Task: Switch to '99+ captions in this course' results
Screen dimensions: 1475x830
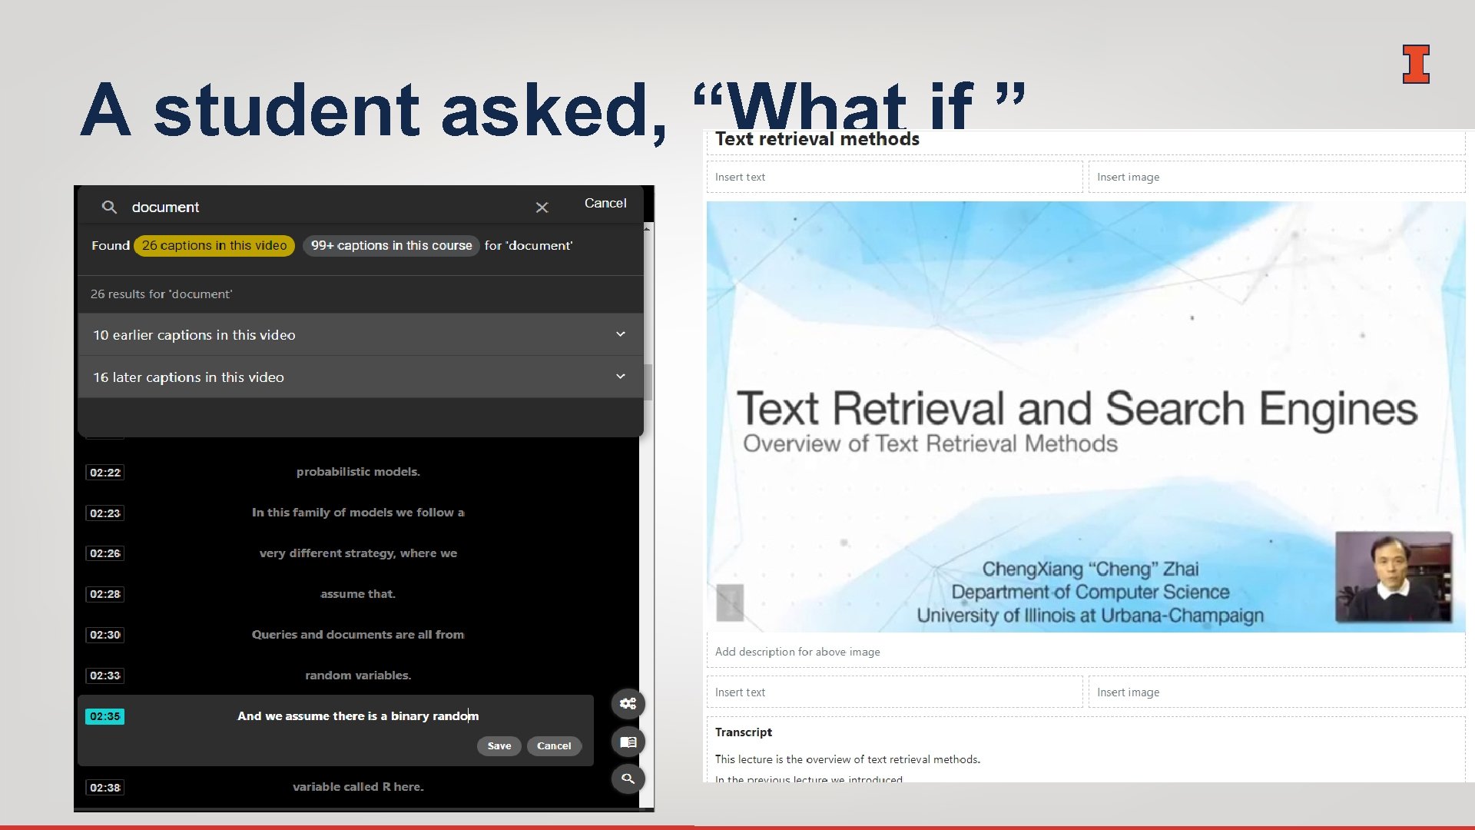Action: point(391,245)
